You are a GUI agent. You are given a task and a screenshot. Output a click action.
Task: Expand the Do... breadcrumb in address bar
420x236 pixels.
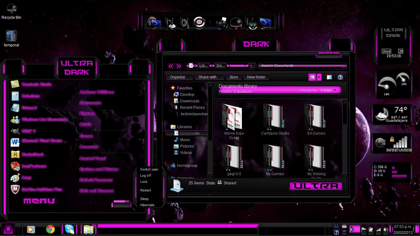click(x=220, y=65)
